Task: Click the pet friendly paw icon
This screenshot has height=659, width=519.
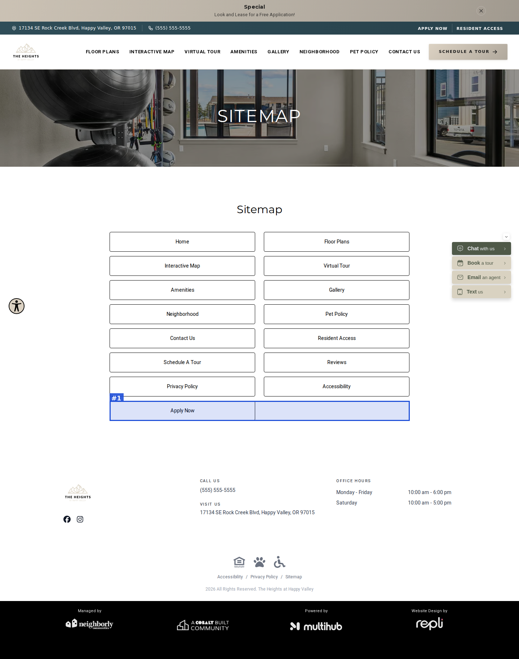Action: coord(259,562)
